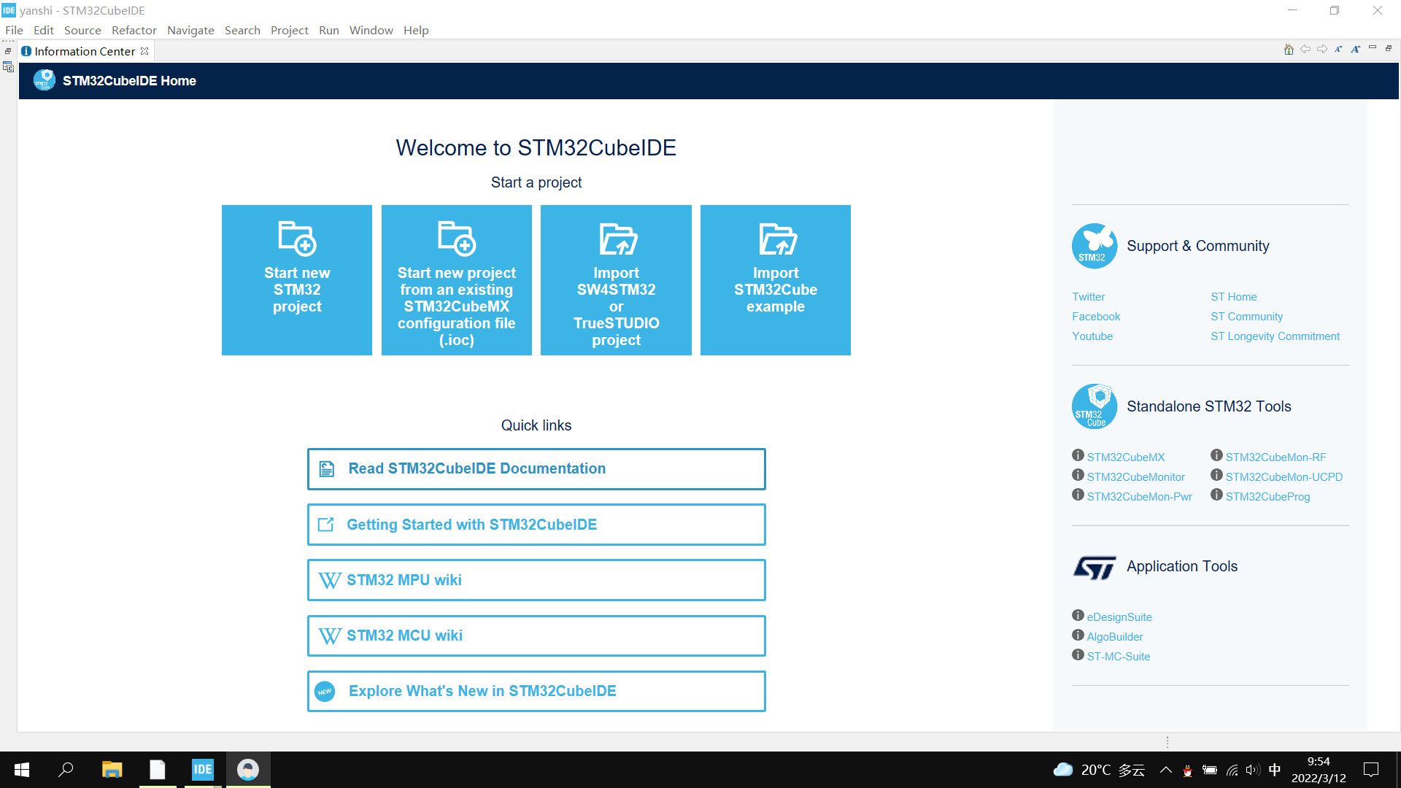Explore What's New in STM32CubeIDE
1401x788 pixels.
click(536, 691)
